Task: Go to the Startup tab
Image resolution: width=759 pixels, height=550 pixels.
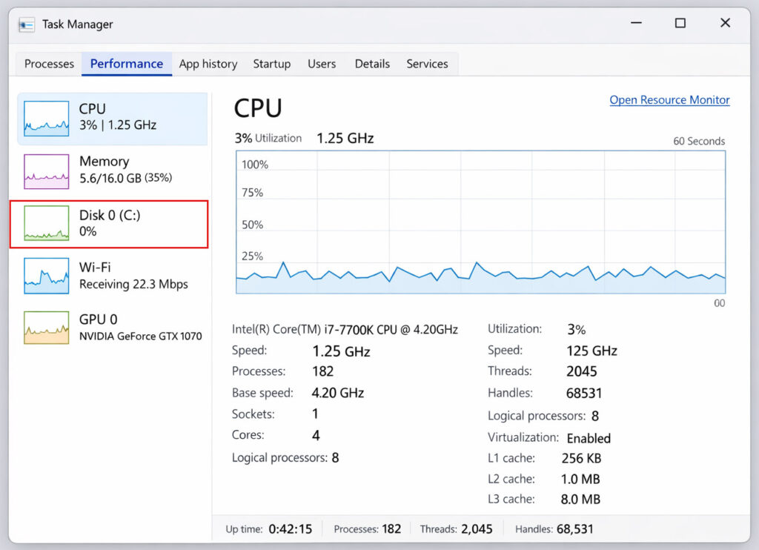Action: (272, 64)
